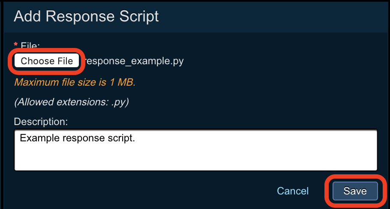Click the Choose File button
This screenshot has width=390, height=209.
[47, 61]
